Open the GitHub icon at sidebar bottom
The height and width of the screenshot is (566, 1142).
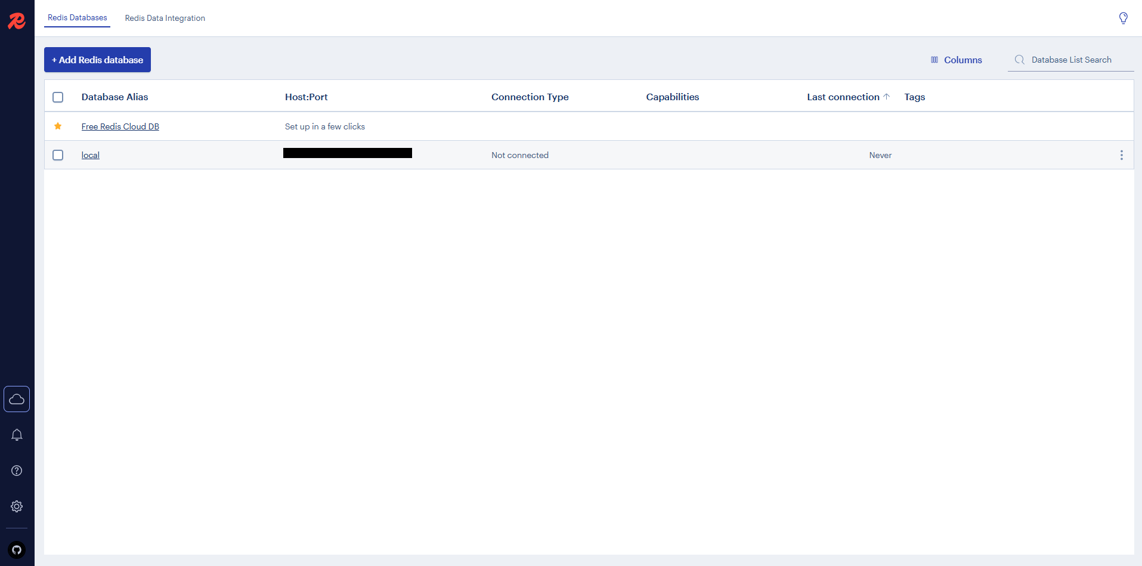17,549
